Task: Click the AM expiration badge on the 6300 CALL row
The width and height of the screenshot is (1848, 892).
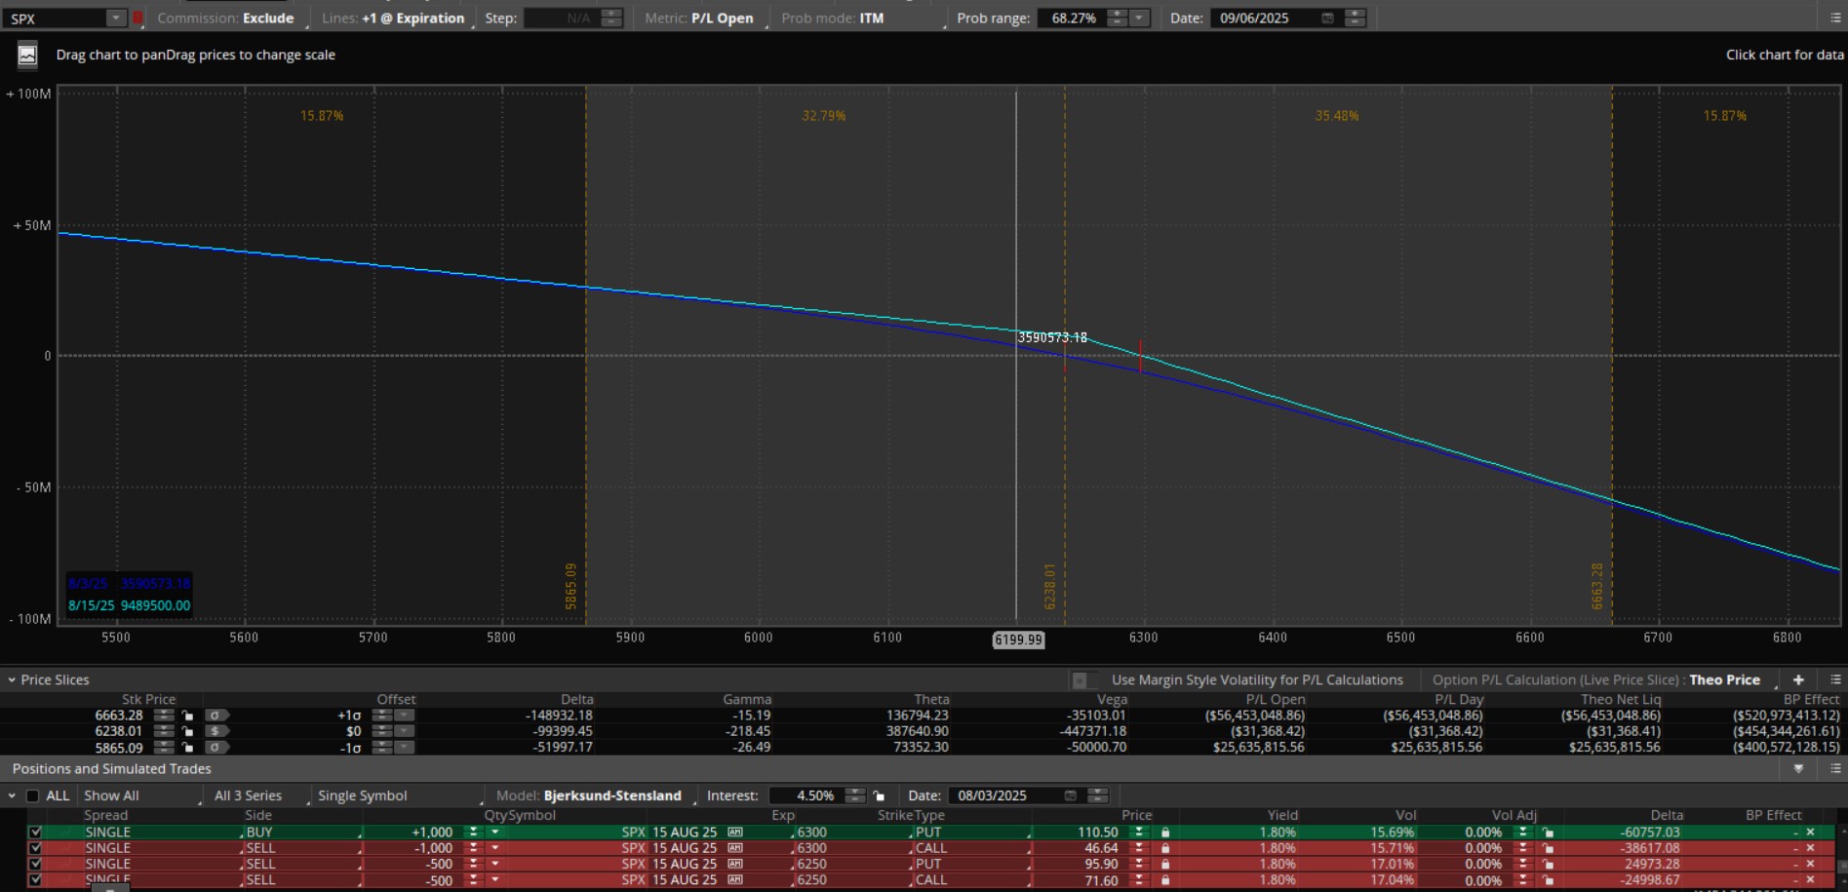Action: (x=734, y=848)
